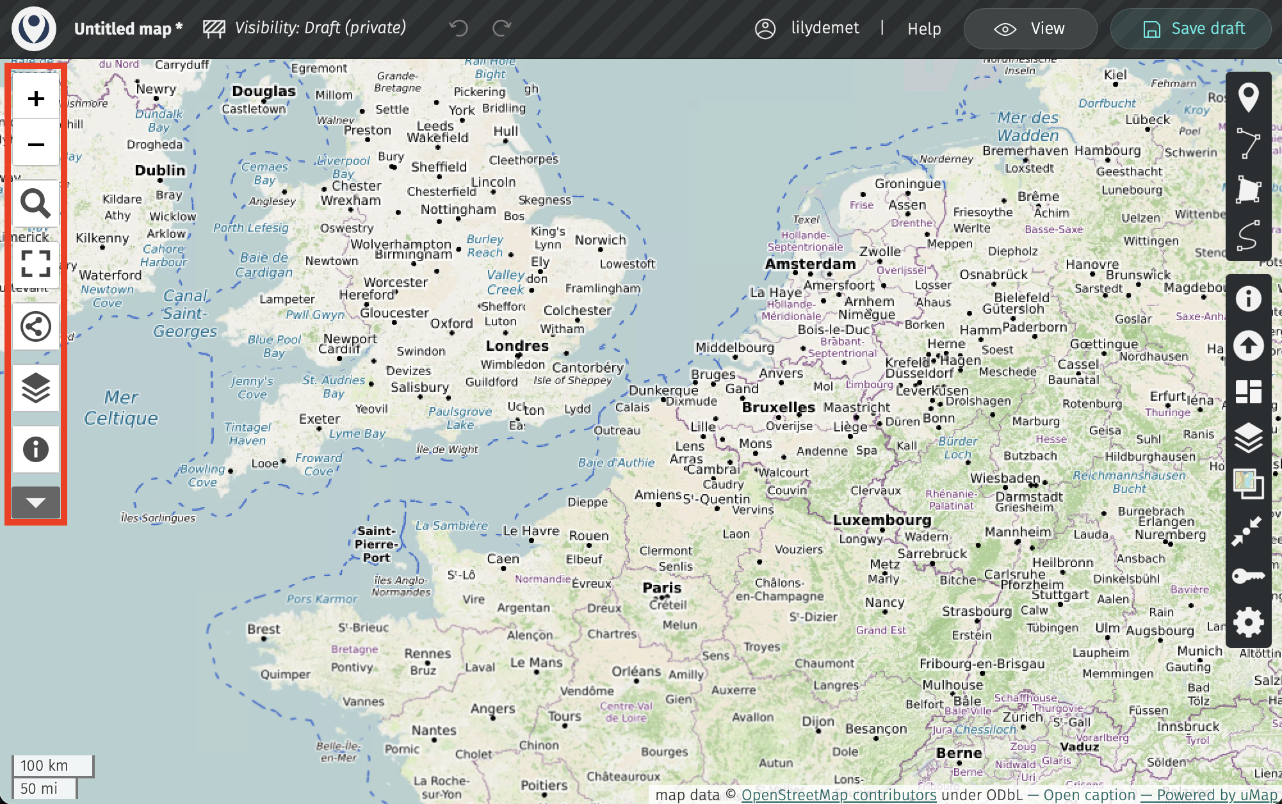Open the manage layers panel on right toolbar
The image size is (1282, 804).
[1248, 438]
